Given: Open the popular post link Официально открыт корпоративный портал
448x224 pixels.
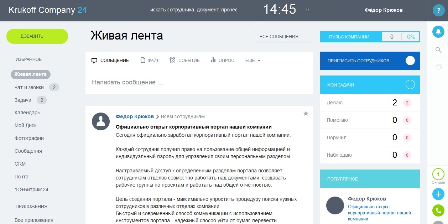Looking at the screenshot, I should tap(379, 213).
